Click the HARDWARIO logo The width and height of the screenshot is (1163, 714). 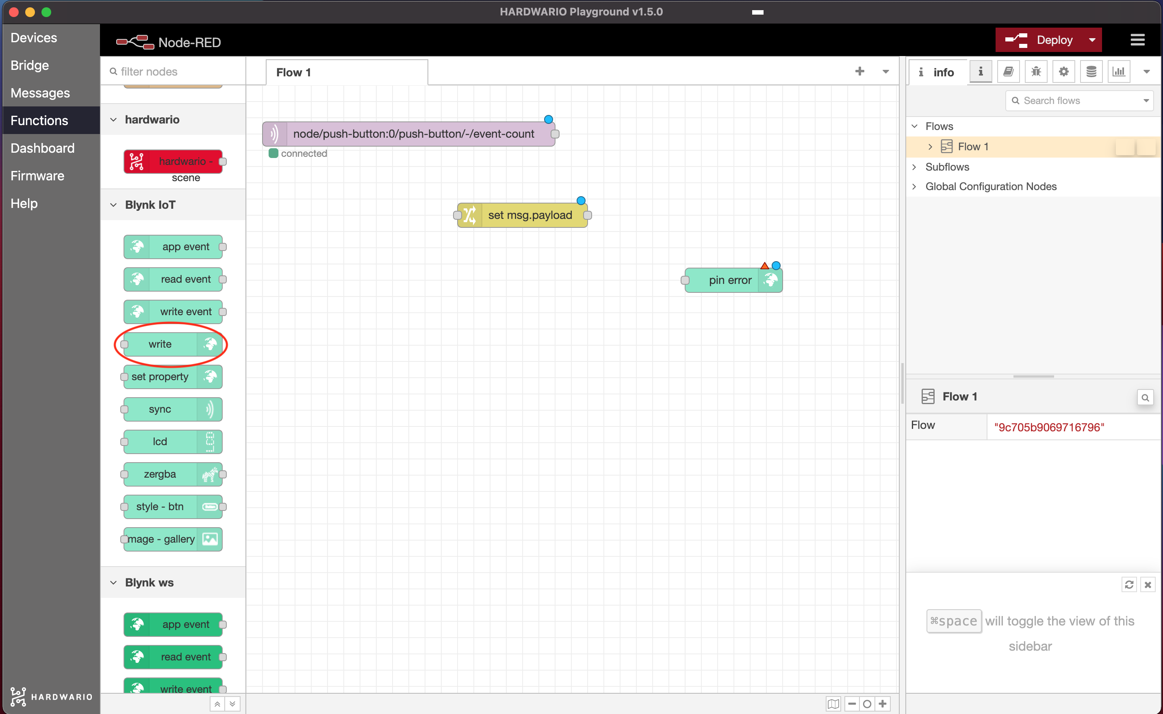[51, 697]
